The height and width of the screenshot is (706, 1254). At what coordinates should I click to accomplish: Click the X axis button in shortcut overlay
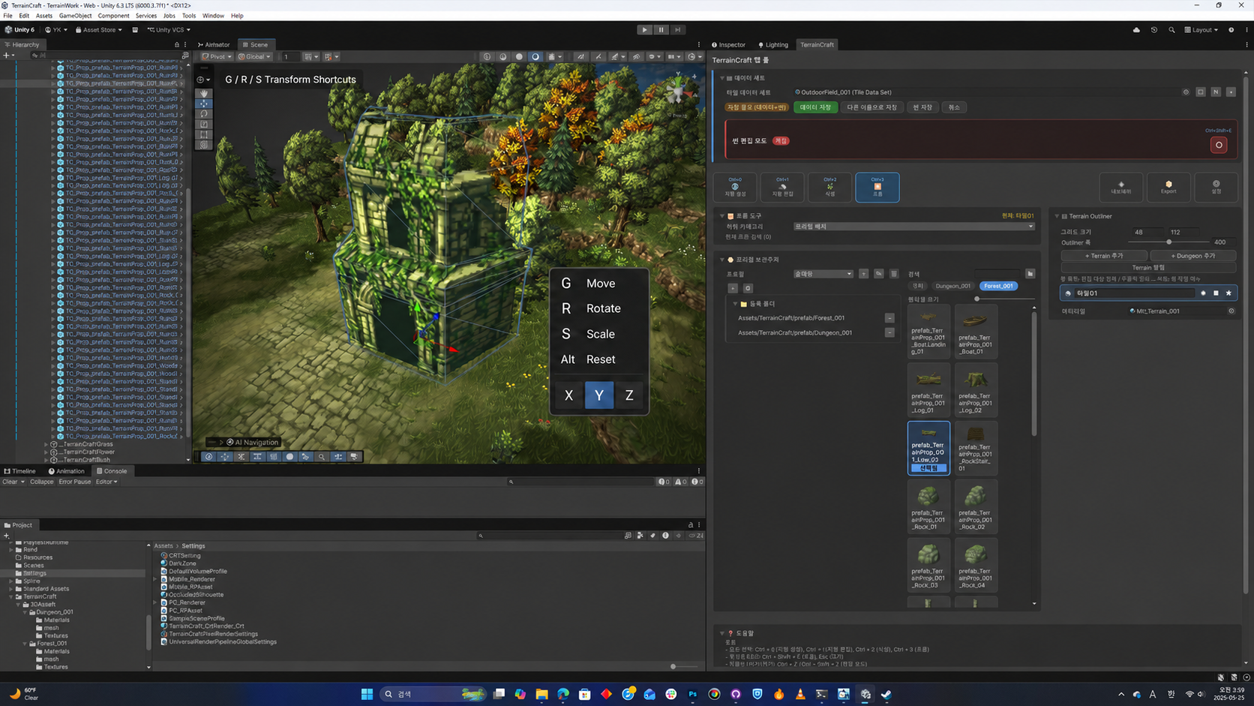pos(568,395)
